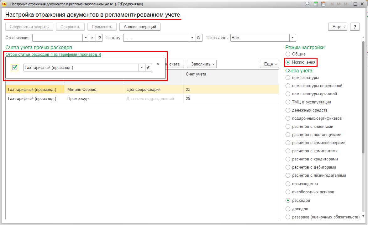368x225 pixels.
Task: Select the Цех сборо-сварки cell
Action: tap(154, 89)
